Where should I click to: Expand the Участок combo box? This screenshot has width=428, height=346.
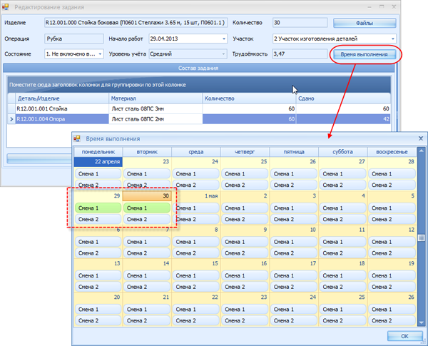[x=392, y=39]
